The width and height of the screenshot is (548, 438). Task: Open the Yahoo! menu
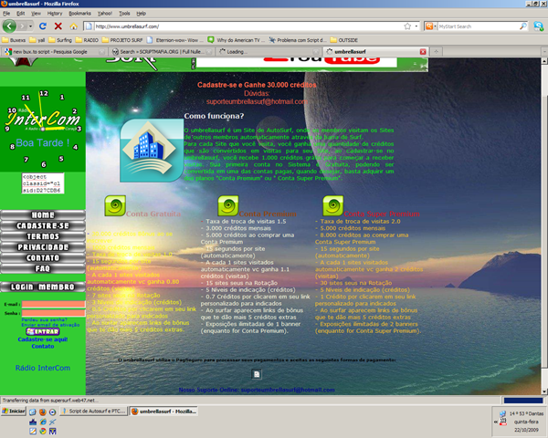[104, 14]
